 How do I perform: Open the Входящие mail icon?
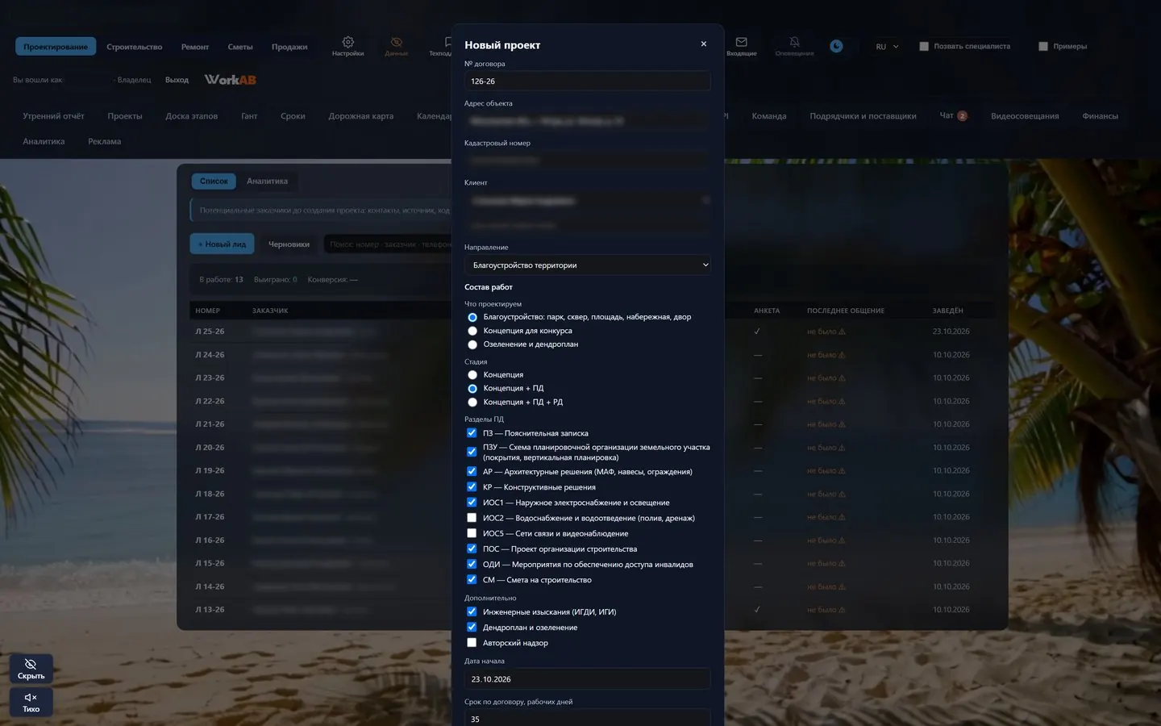click(742, 46)
